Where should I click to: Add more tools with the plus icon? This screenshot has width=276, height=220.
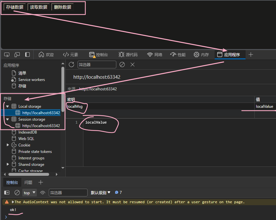pos(251,55)
